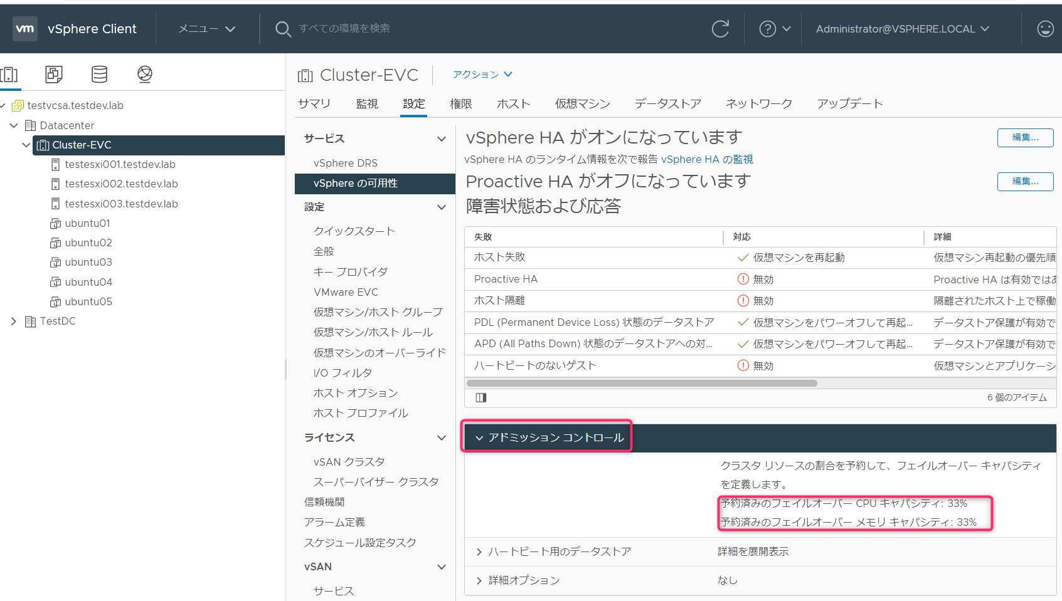Click the search magnifier icon
This screenshot has height=601, width=1062.
[x=283, y=29]
